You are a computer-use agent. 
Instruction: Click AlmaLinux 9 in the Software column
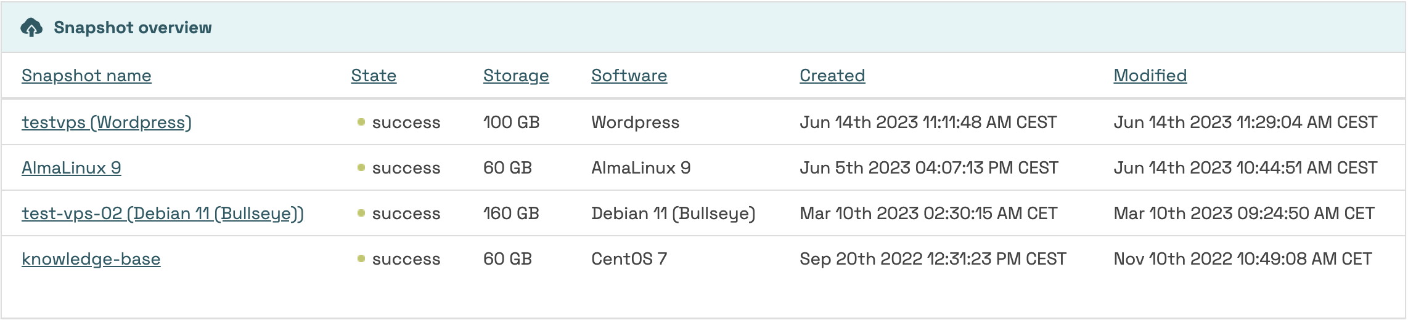[641, 168]
